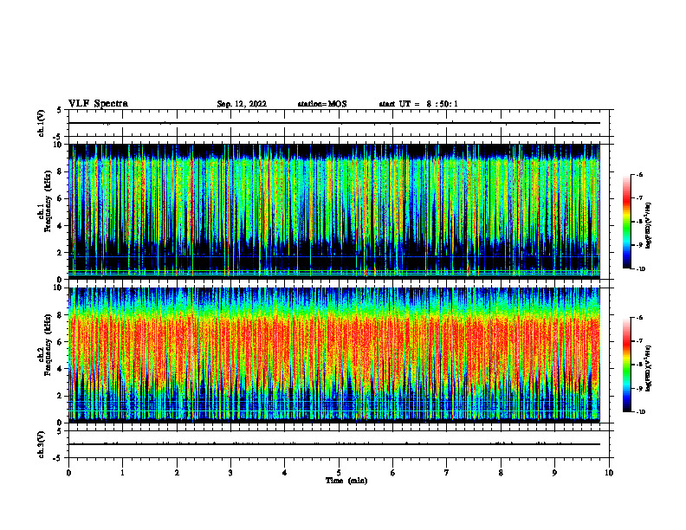Click the "VLF Spectra" plot title
Viewport: 686px width, 530px height.
tap(98, 104)
